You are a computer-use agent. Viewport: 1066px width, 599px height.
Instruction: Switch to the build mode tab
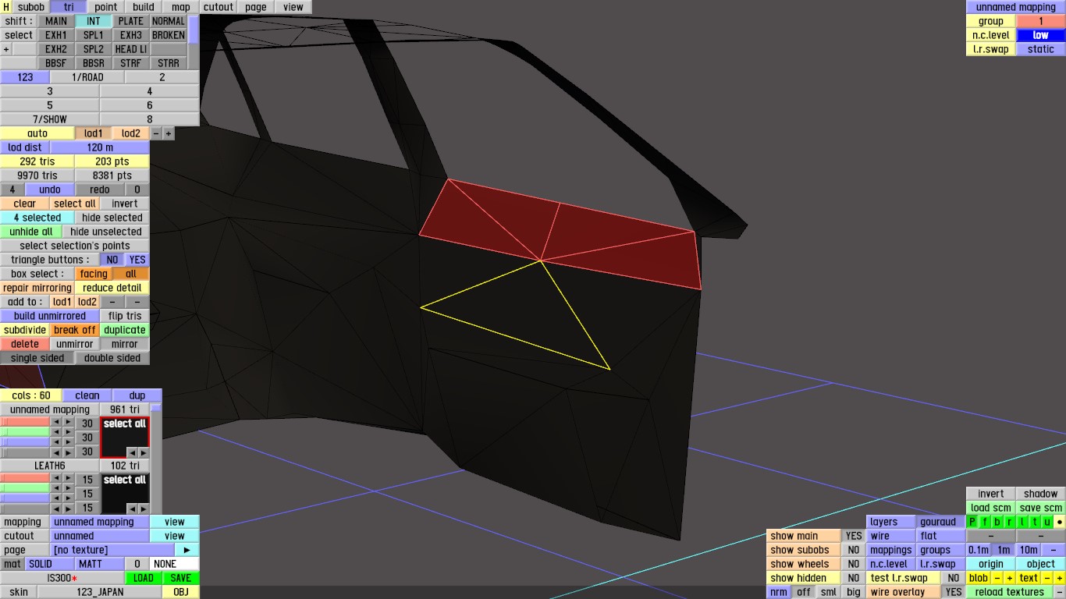tap(144, 7)
